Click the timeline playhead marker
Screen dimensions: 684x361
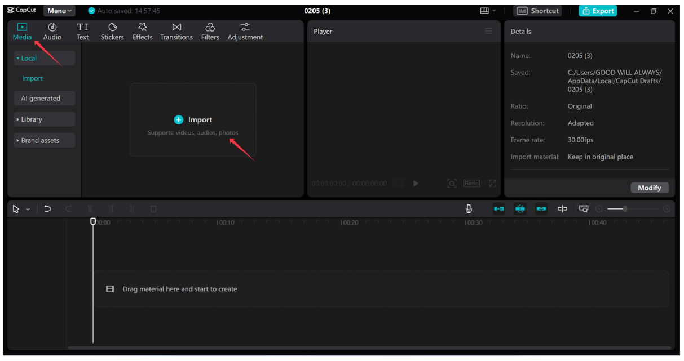coord(93,222)
